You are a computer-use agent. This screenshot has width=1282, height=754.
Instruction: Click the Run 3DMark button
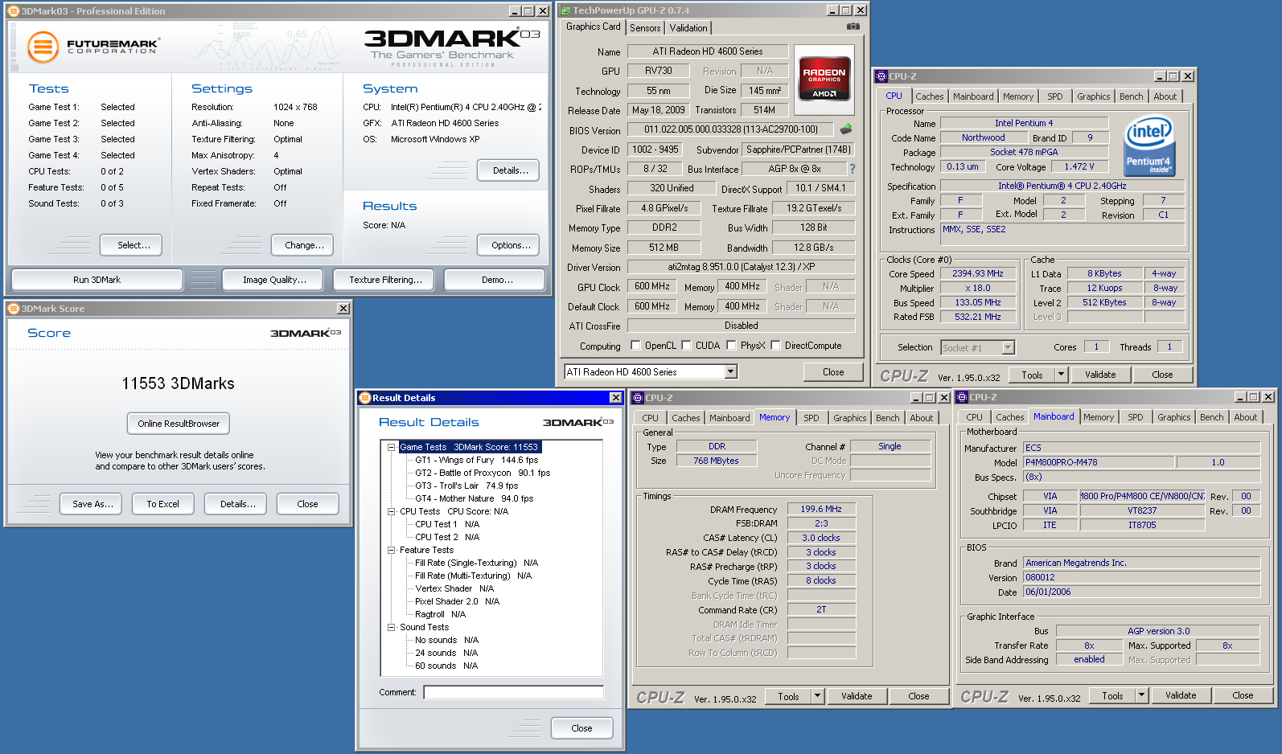pyautogui.click(x=97, y=280)
